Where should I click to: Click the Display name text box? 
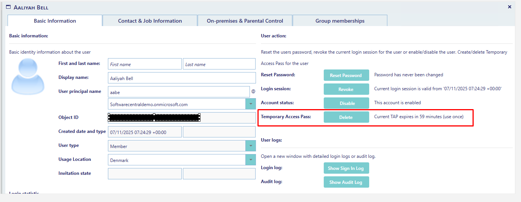point(182,78)
